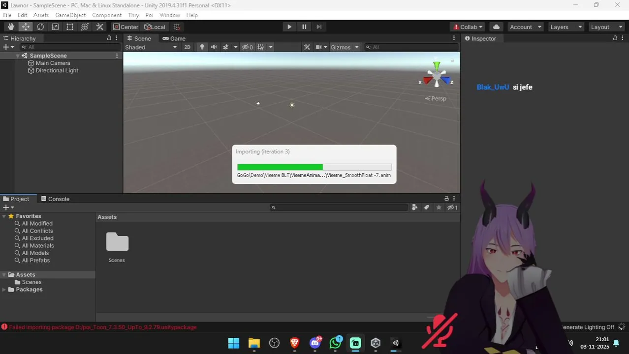Open Brave browser from taskbar

tap(295, 343)
